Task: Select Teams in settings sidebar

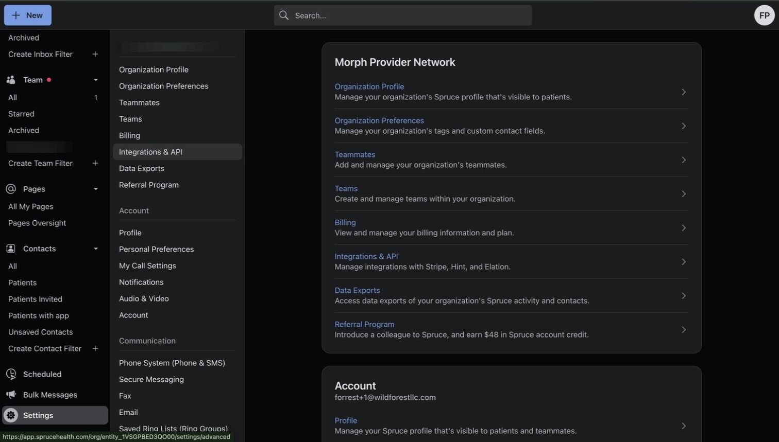Action: (130, 119)
